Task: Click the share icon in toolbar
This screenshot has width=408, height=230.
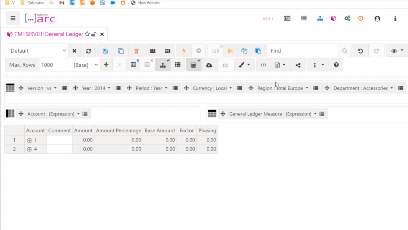Action: [x=298, y=65]
